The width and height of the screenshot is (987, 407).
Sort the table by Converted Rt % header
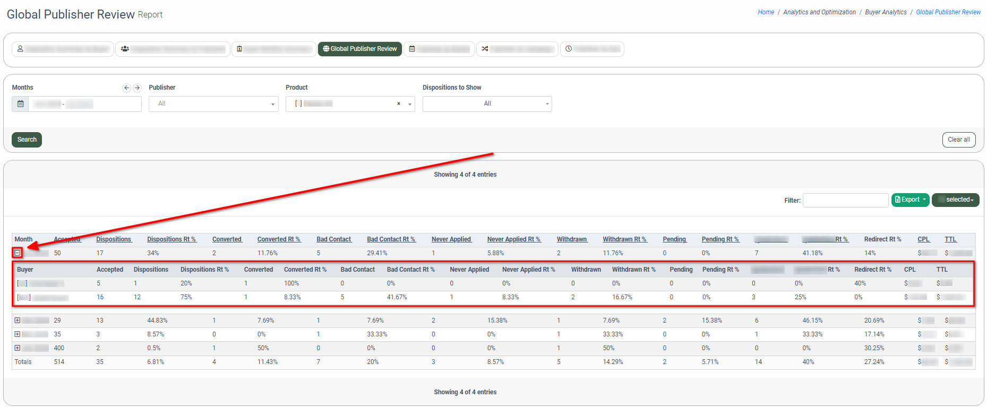[x=279, y=239]
